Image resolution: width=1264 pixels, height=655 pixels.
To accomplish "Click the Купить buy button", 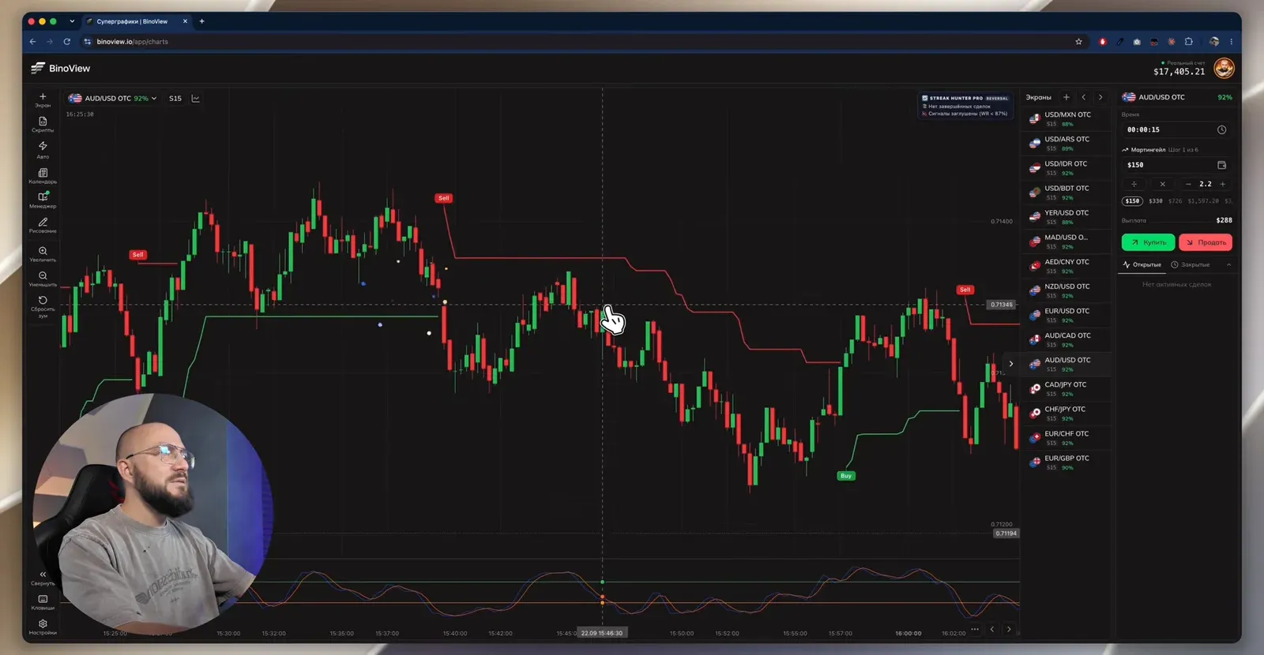I will 1148,242.
